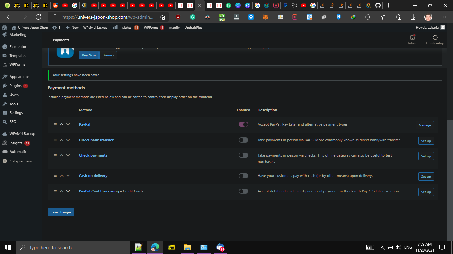Open UpdraftPlus in the admin bar
Viewport: 453px width, 254px height.
193,28
